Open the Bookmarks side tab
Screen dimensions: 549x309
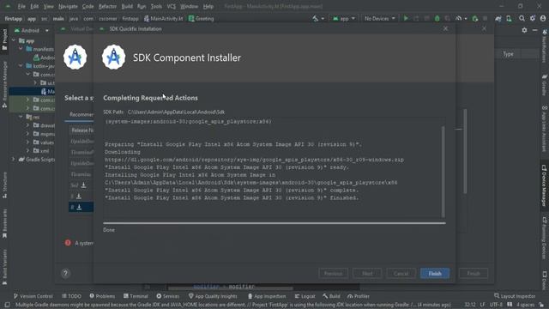point(4,223)
